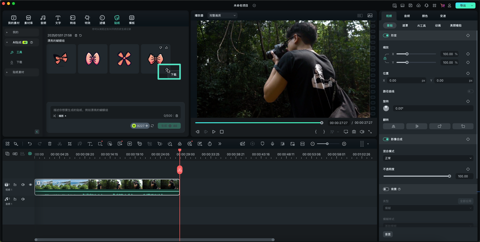This screenshot has height=242, width=480.
Task: Click the thumbs up on generated sticker
Action: point(167,48)
